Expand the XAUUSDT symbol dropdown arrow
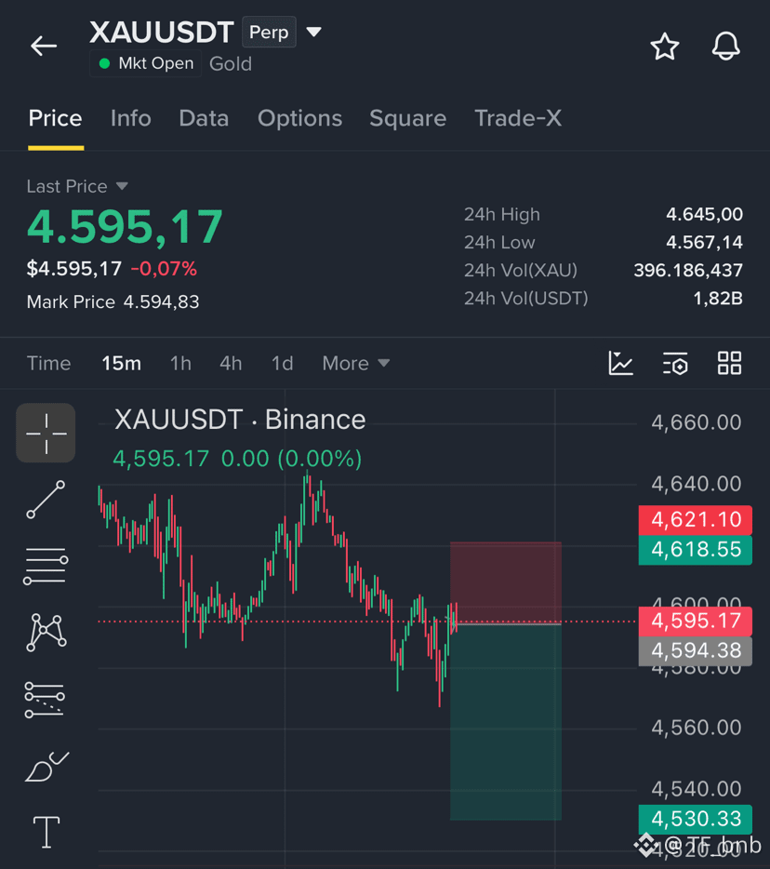Screen dimensions: 770x869 pos(314,33)
